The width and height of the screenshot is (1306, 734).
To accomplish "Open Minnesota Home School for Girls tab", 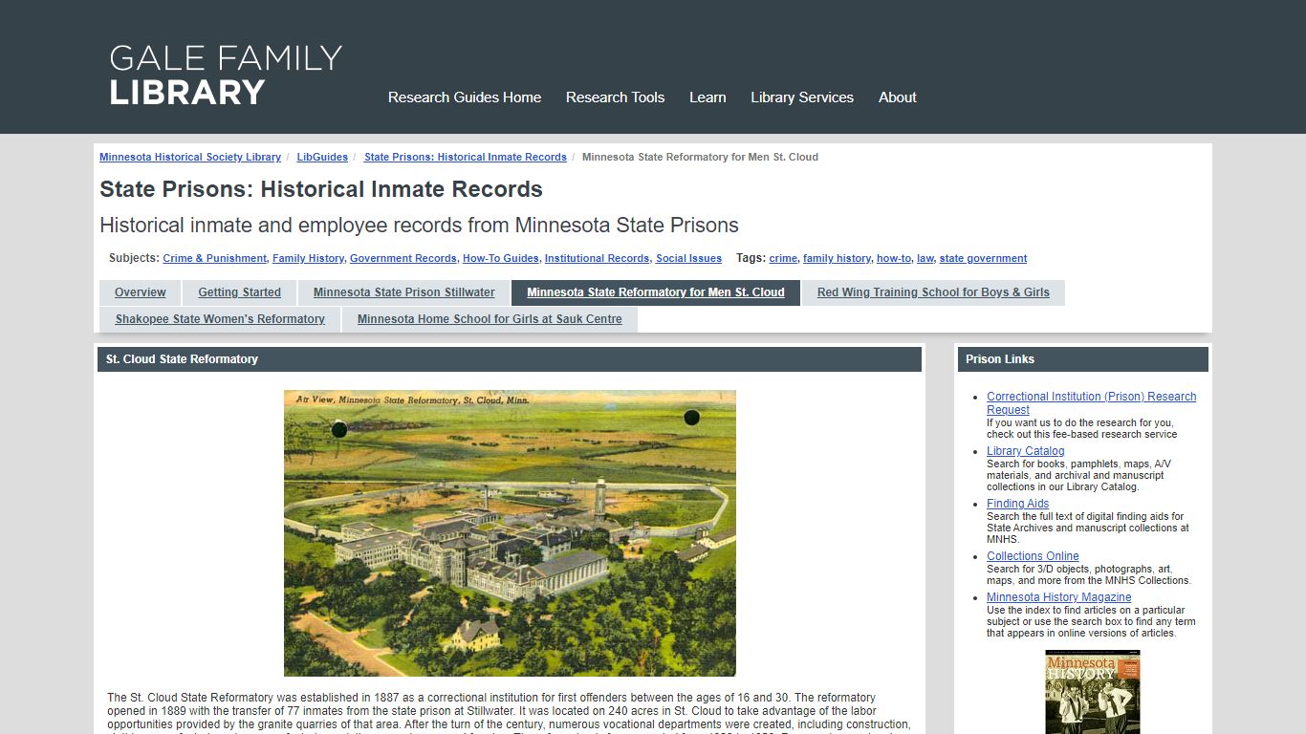I will (489, 319).
